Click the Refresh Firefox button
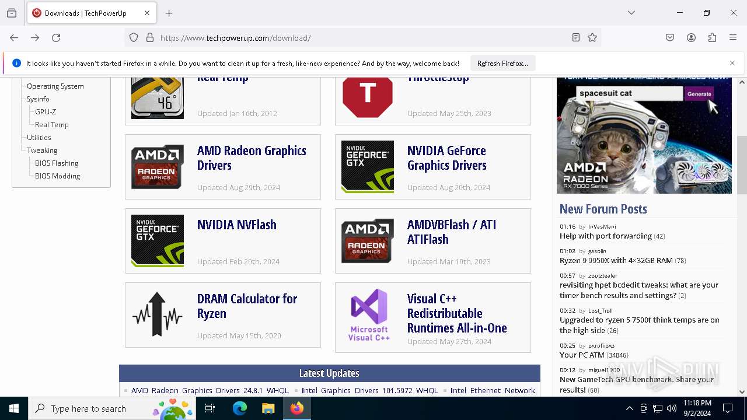747x420 pixels. pos(502,63)
